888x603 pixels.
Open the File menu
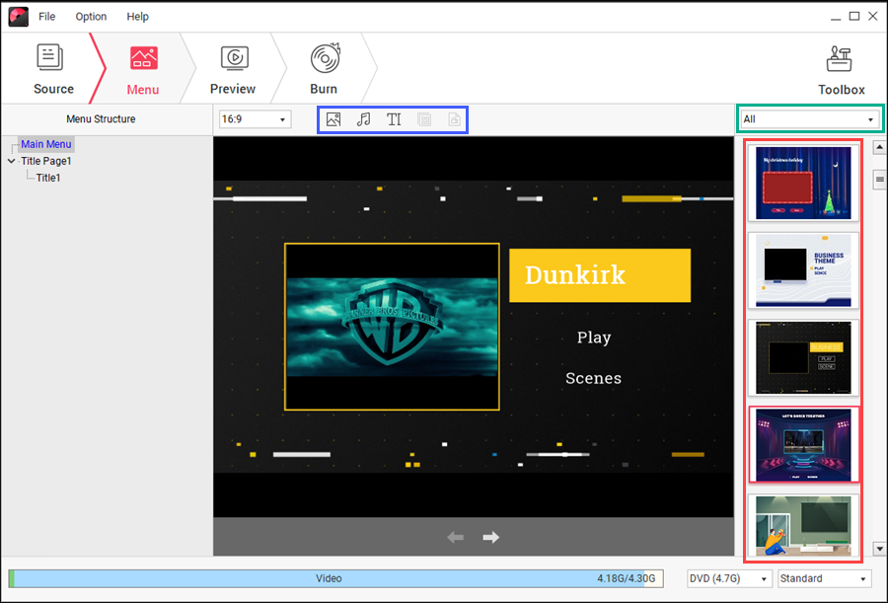[x=46, y=17]
